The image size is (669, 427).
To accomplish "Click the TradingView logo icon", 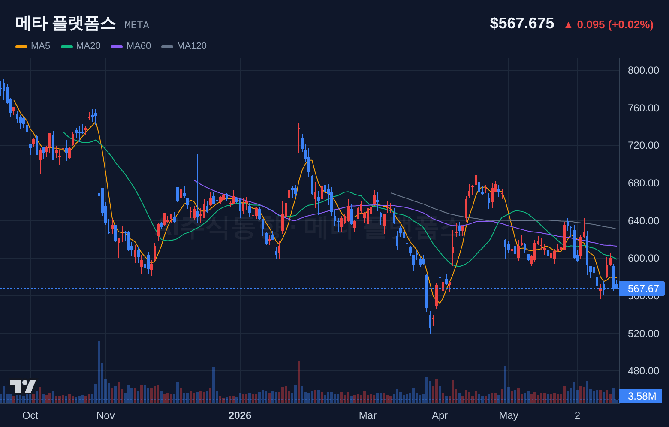I will click(23, 386).
